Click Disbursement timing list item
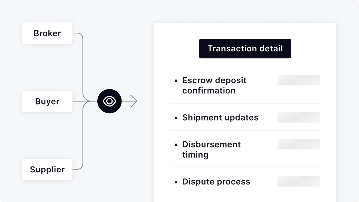 coord(211,150)
